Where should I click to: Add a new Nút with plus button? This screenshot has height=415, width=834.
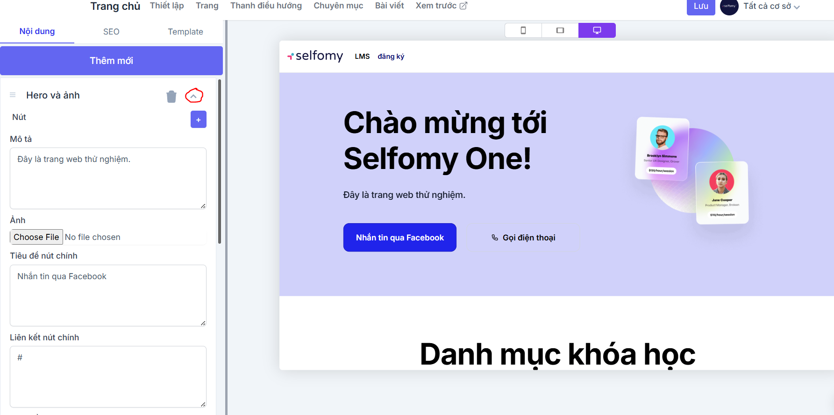[199, 120]
